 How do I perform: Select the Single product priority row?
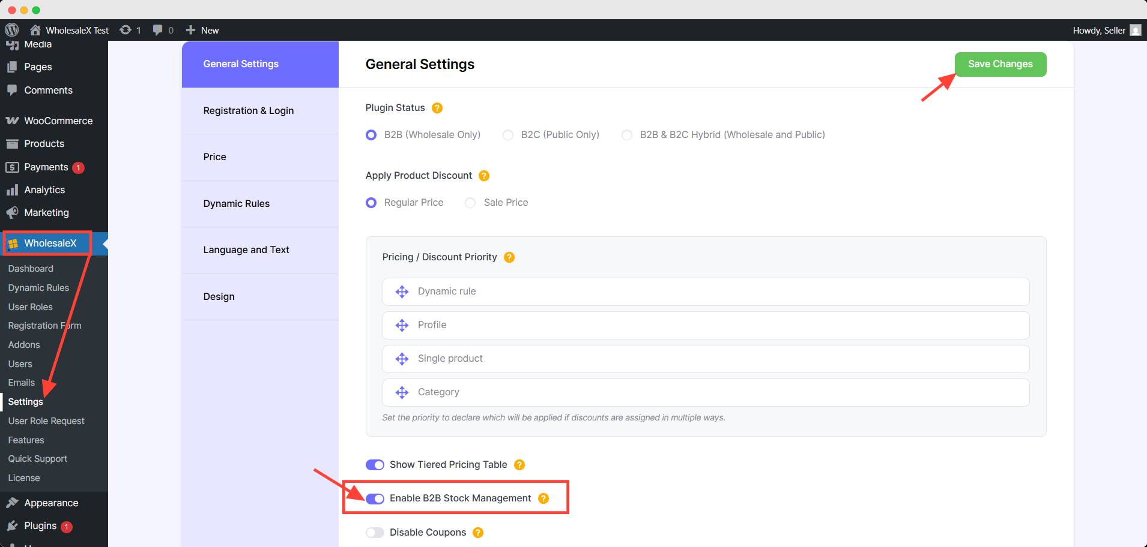click(x=706, y=359)
